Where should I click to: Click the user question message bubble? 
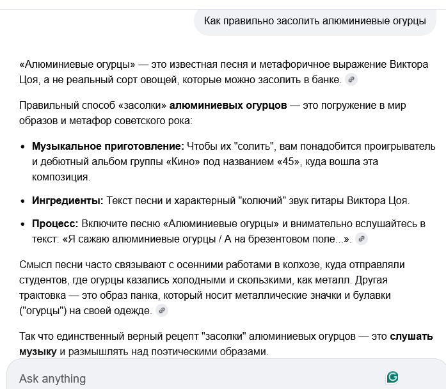point(315,21)
